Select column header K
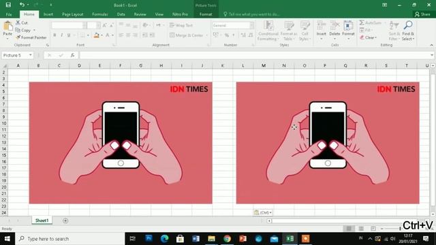Screen dimensions: 436x245 pyautogui.click(x=223, y=65)
